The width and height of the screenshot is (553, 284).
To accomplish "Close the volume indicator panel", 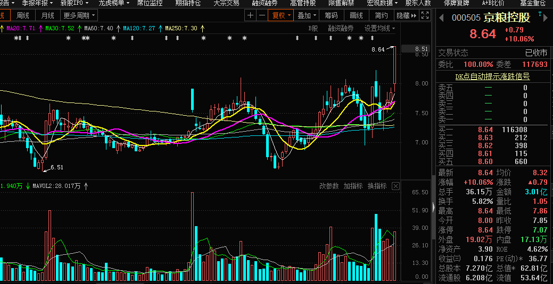I will coord(395,186).
